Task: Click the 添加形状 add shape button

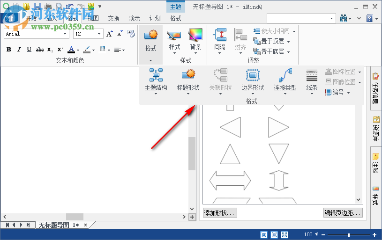Action: click(220, 213)
